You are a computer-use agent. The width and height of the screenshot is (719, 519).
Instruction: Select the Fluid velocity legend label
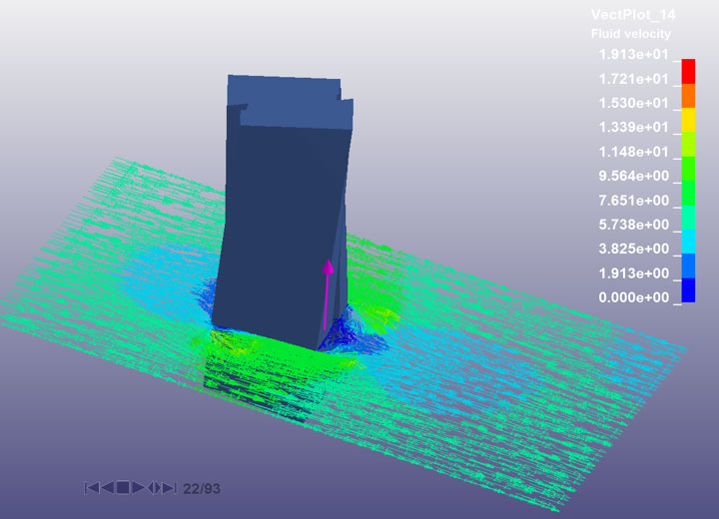pyautogui.click(x=631, y=34)
